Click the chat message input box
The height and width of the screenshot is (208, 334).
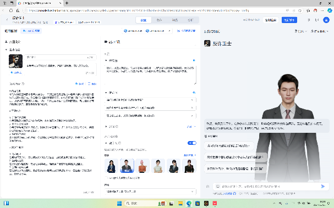coord(271,187)
